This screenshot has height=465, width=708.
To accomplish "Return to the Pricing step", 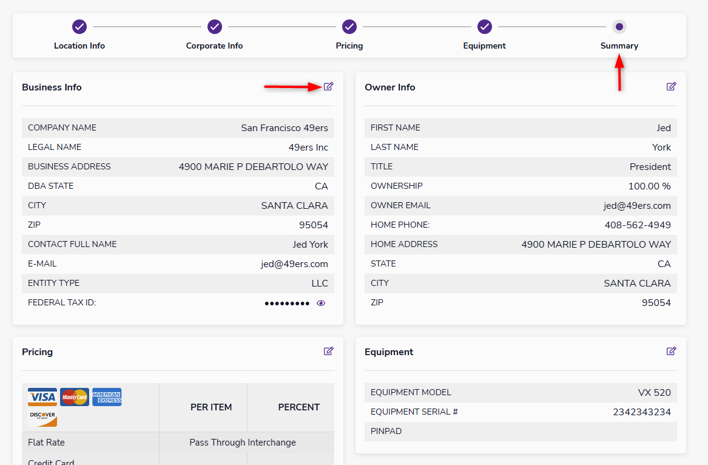I will pyautogui.click(x=349, y=27).
